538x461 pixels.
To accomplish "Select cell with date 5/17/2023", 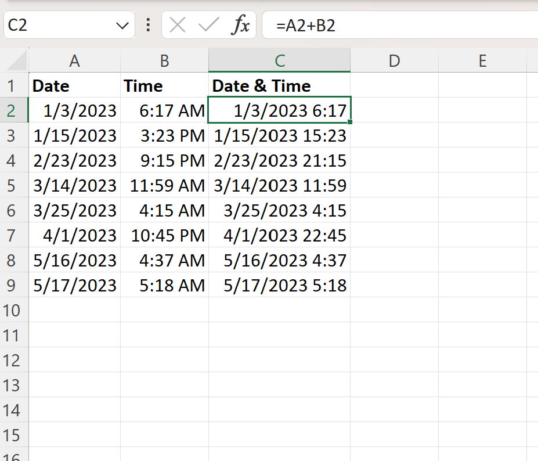I will [74, 285].
